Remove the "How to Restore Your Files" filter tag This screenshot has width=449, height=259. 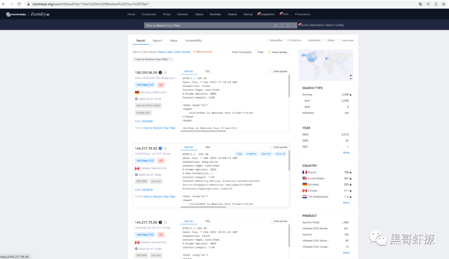pyautogui.click(x=171, y=59)
